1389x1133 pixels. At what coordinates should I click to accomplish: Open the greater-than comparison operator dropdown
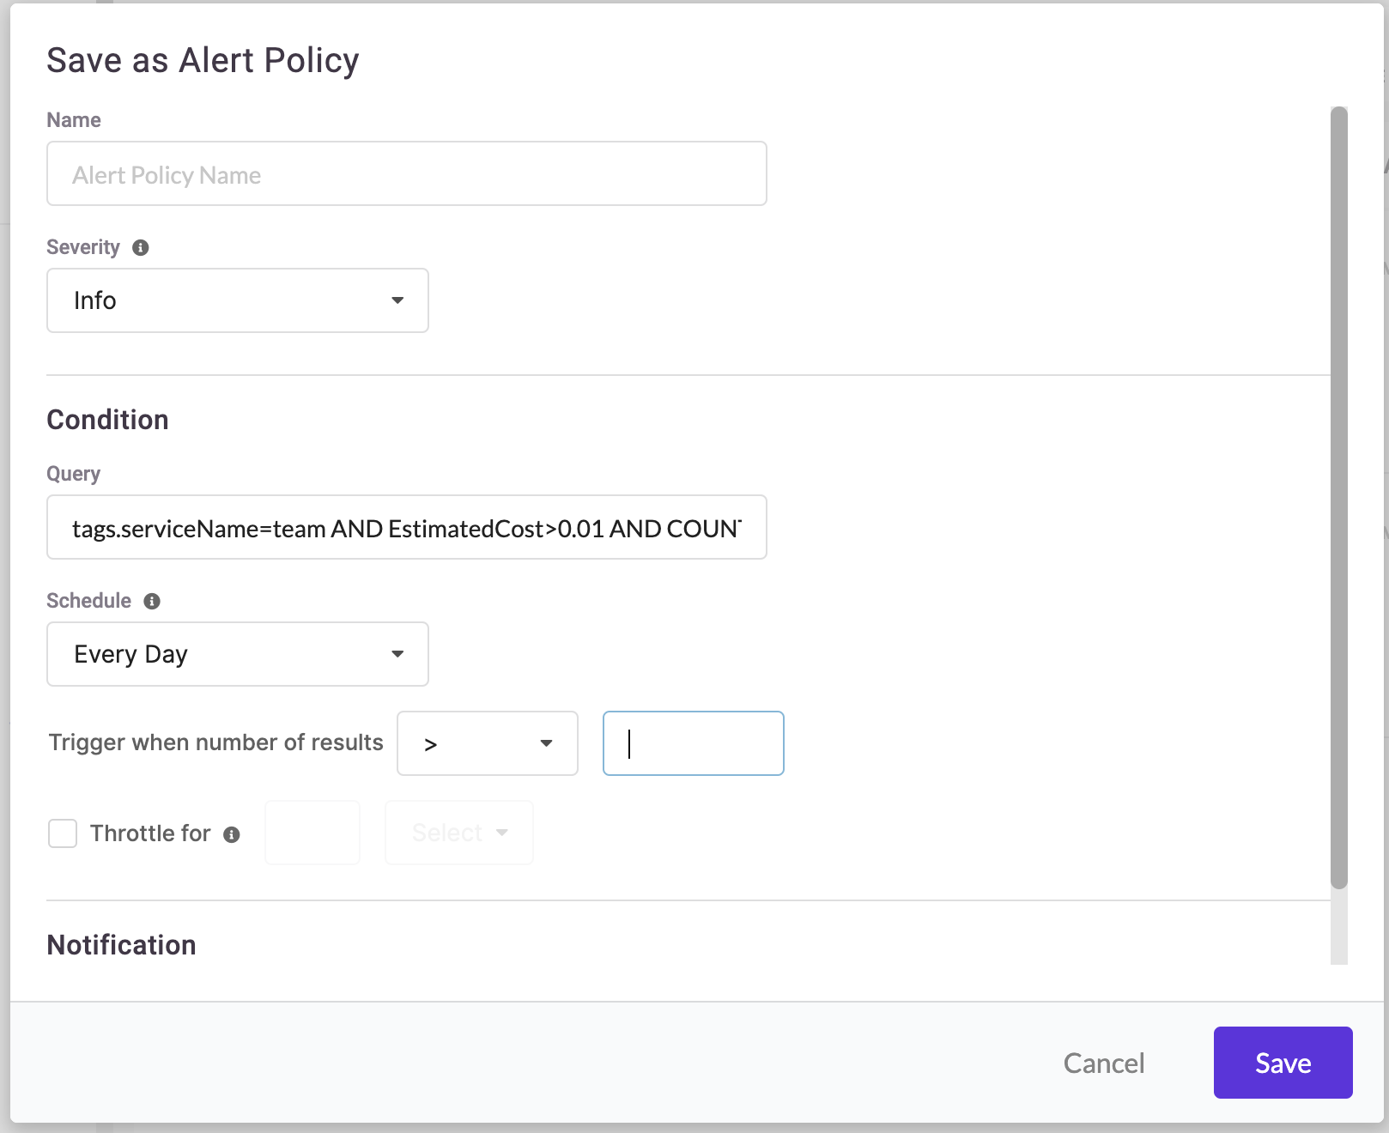pyautogui.click(x=488, y=743)
